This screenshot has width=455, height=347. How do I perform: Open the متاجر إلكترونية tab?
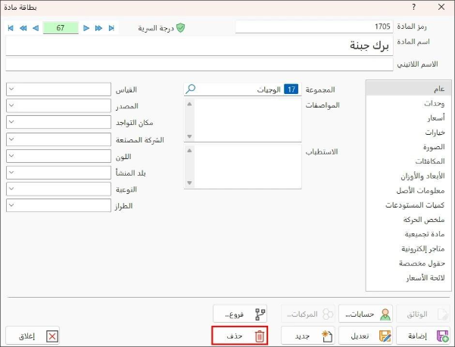point(408,249)
